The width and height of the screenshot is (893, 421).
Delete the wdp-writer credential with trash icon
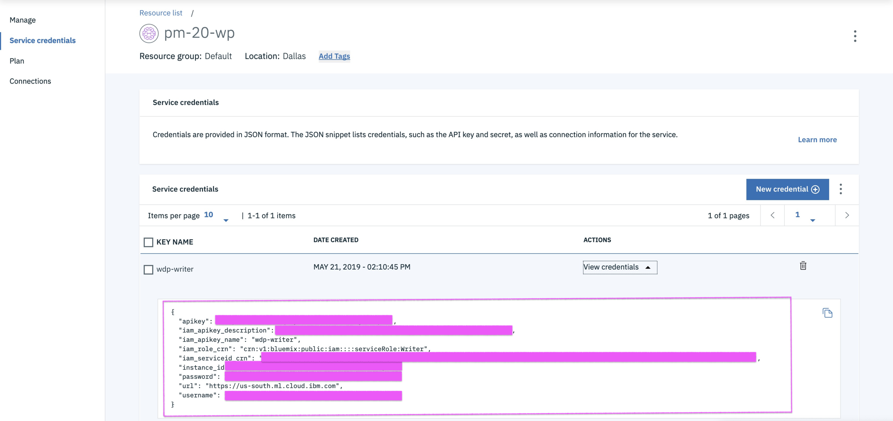coord(803,266)
